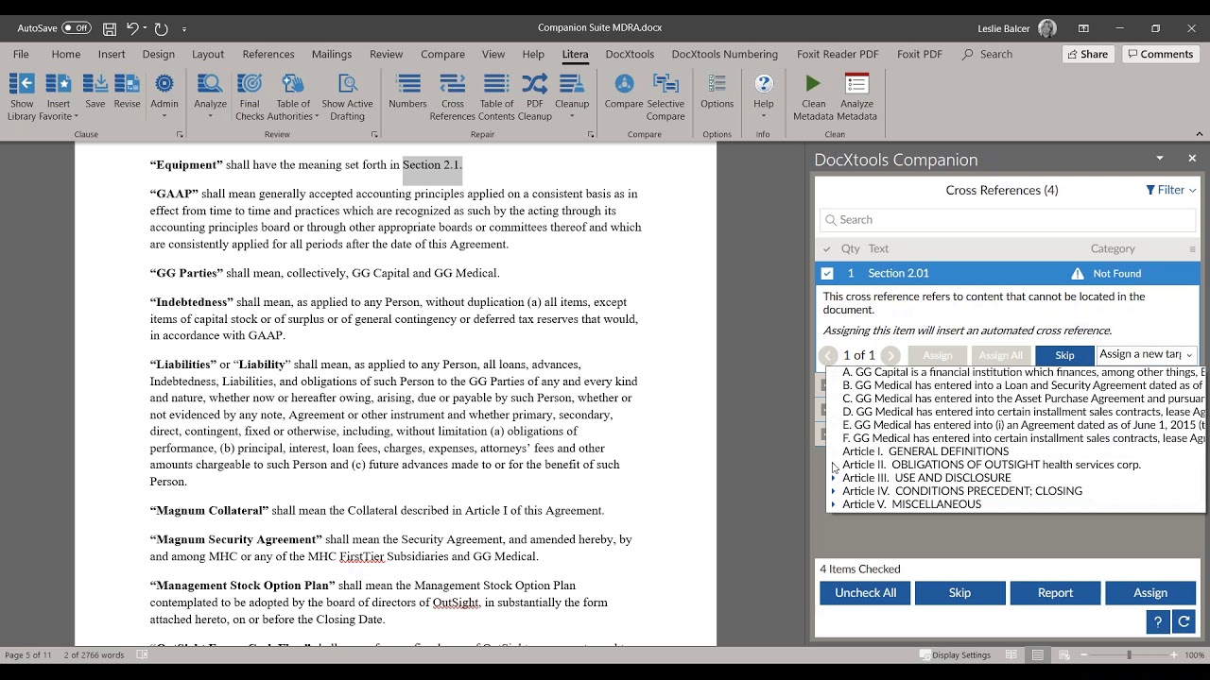
Task: Switch to the Compare tab
Action: point(442,54)
